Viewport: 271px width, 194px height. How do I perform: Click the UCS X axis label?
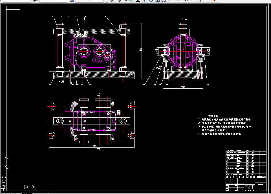tap(34, 187)
